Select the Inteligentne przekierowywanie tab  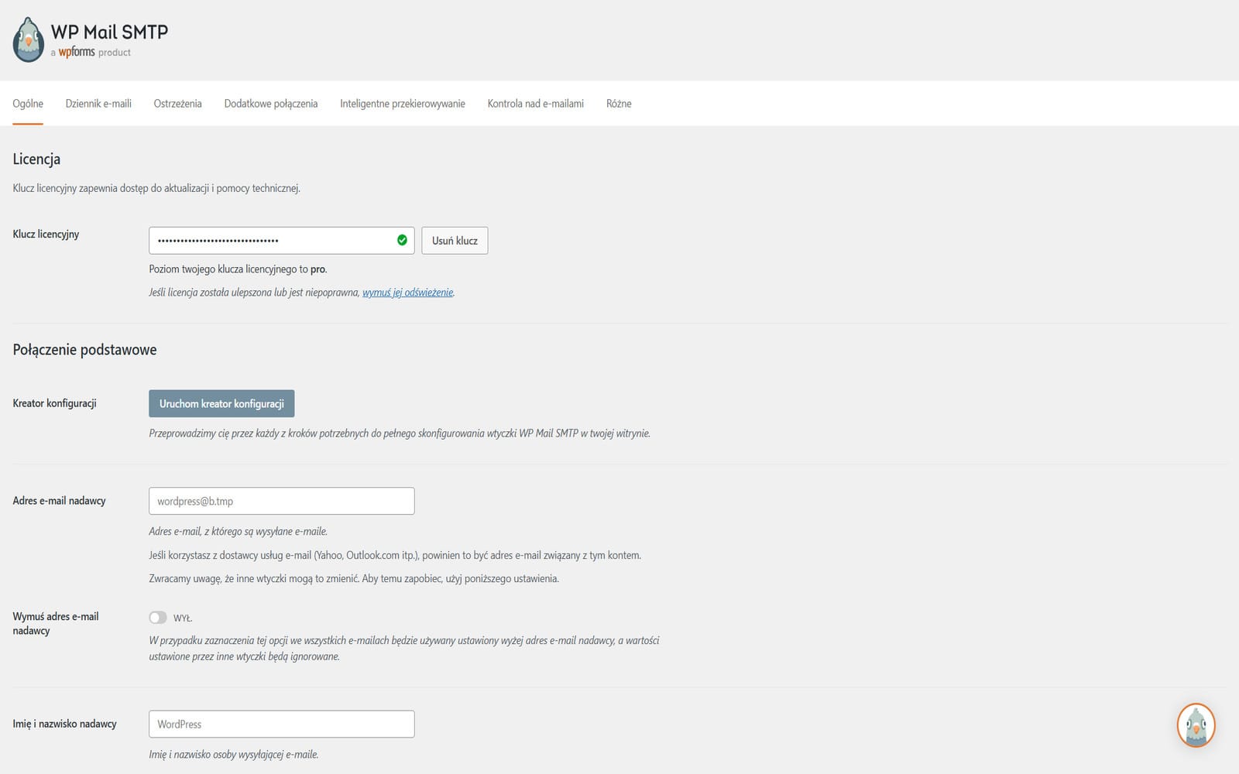click(x=403, y=104)
